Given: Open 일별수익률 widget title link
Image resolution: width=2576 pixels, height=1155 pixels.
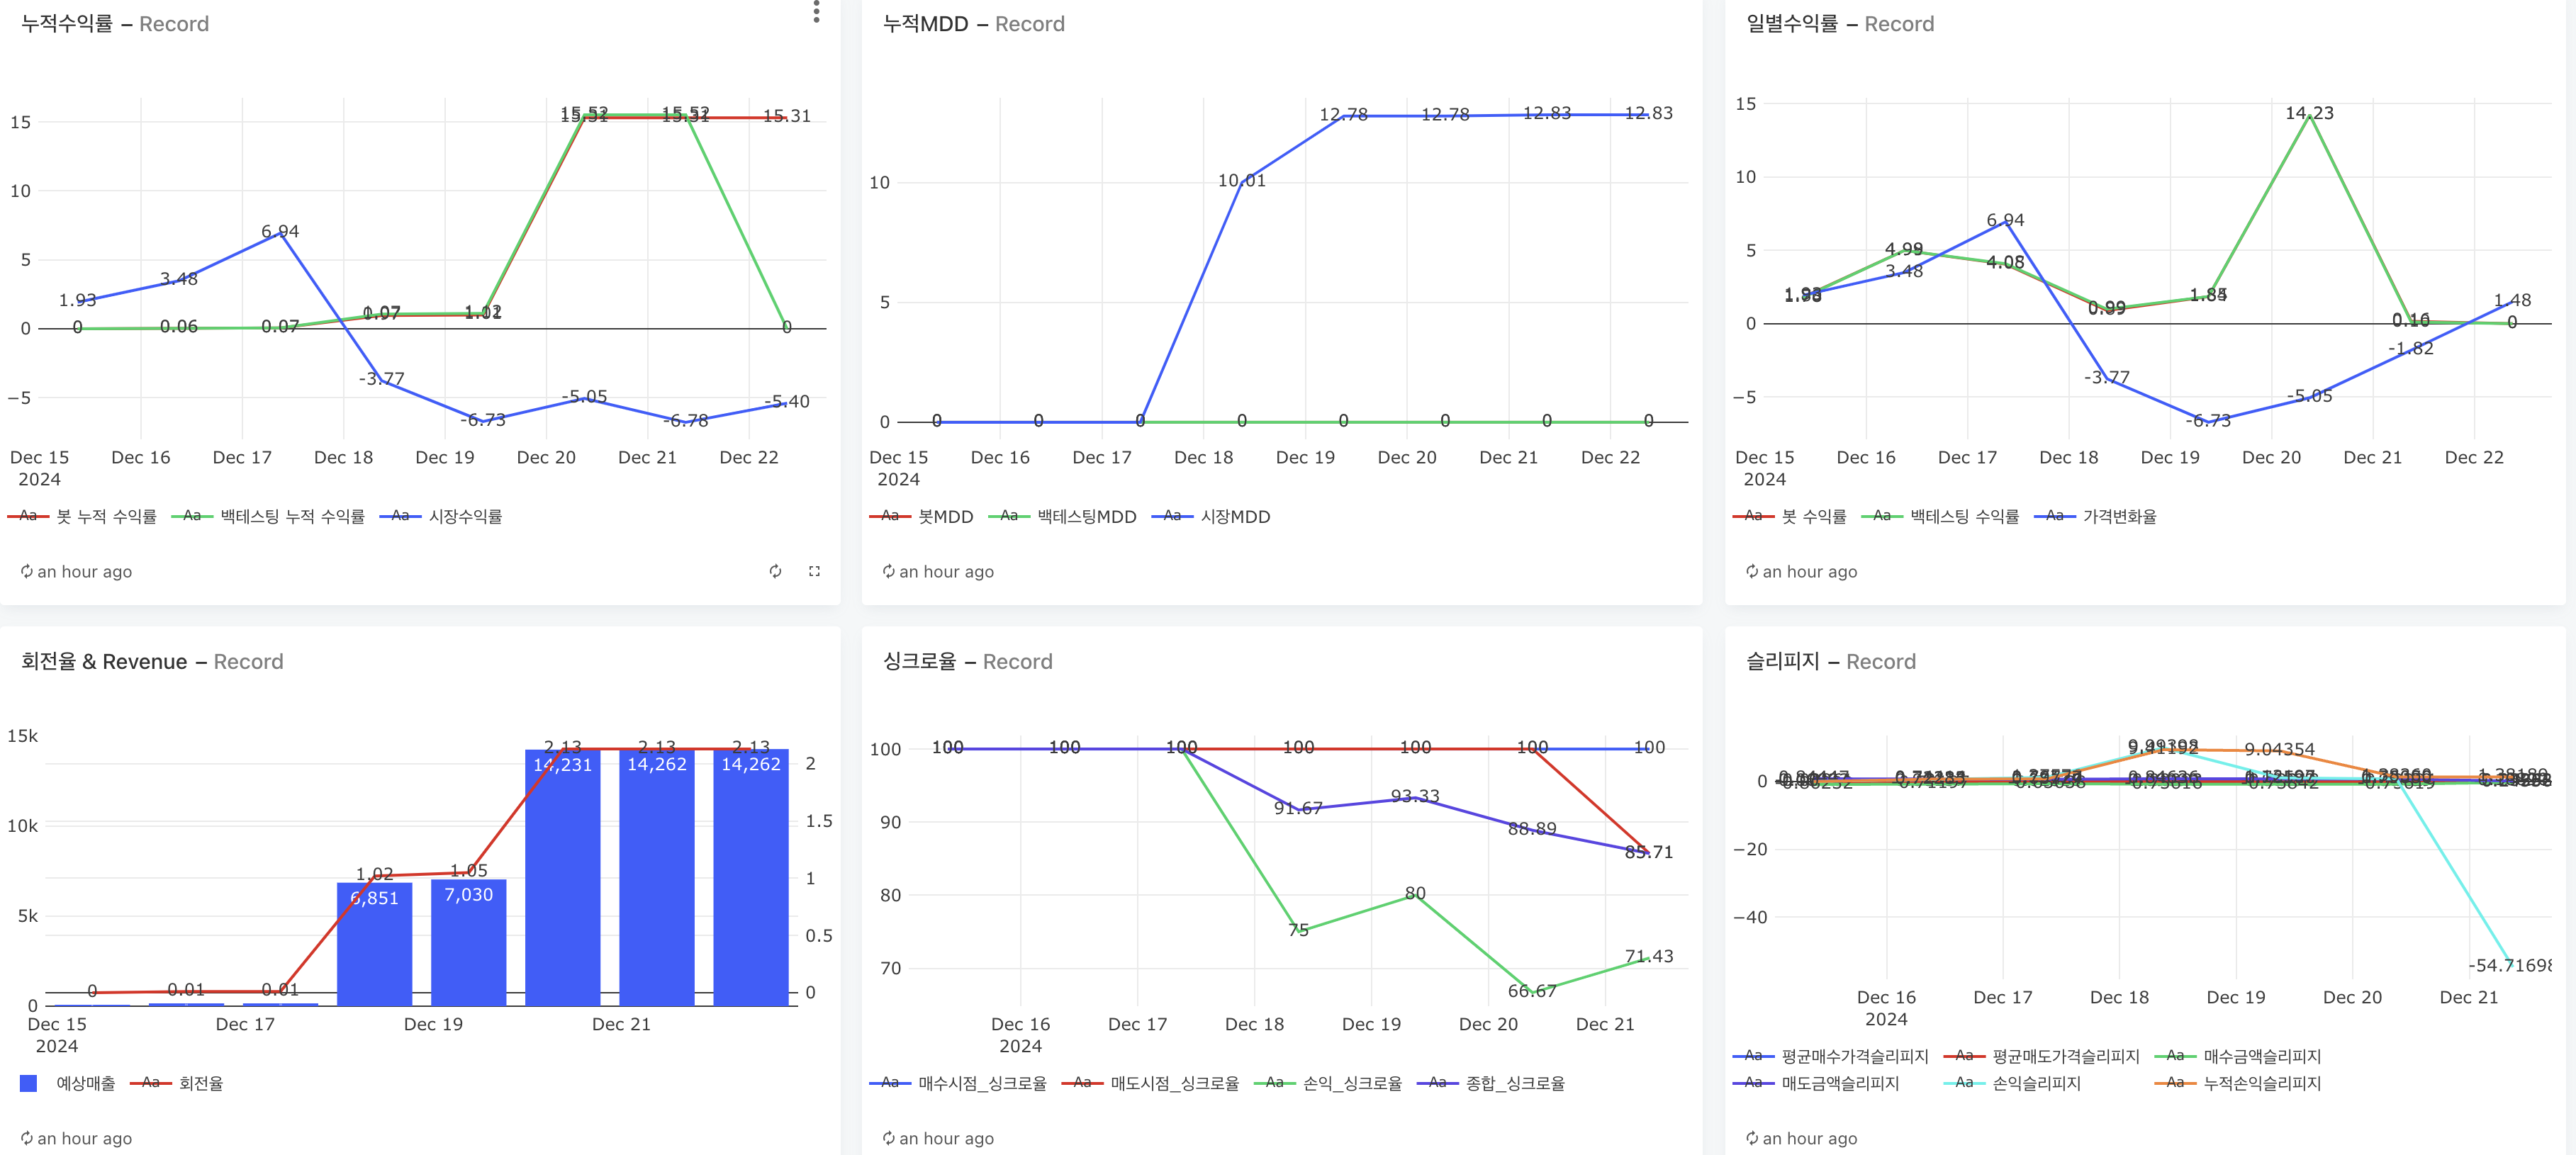Looking at the screenshot, I should pos(1791,24).
